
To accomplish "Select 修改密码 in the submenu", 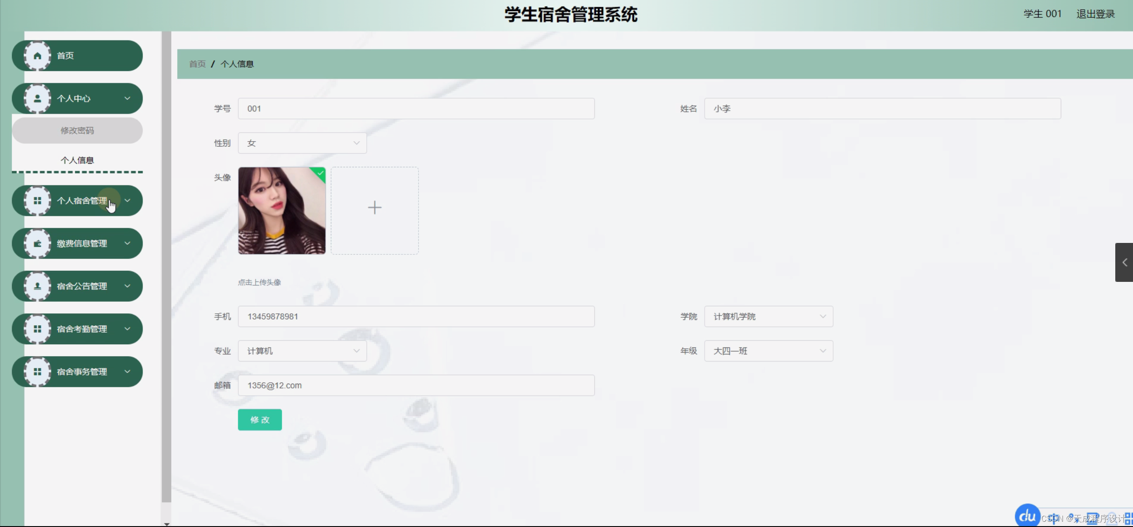I will coord(77,130).
